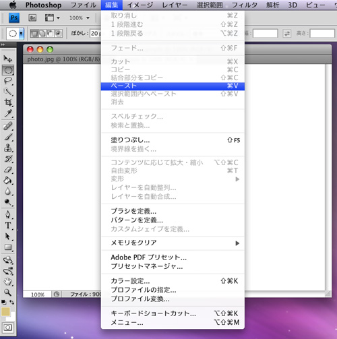The width and height of the screenshot is (337, 339).
Task: Select the Eraser tool
Action: 8,170
